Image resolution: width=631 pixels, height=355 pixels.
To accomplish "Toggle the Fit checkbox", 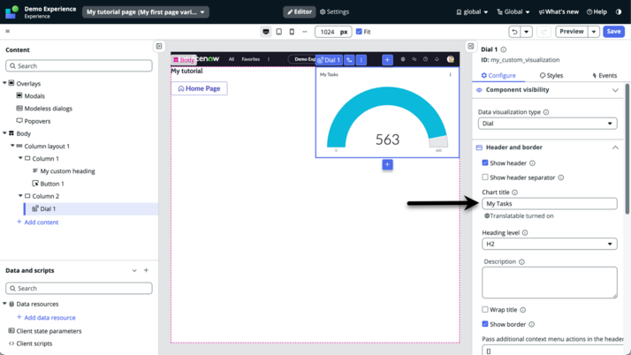I will (359, 32).
